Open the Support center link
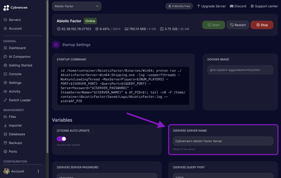Viewport: 281px width, 178px height. click(x=264, y=6)
